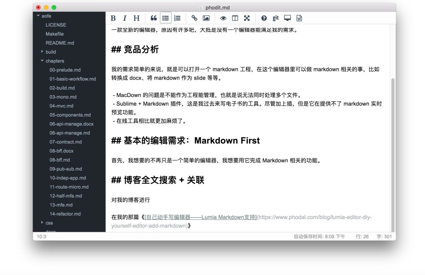The image size is (425, 275).
Task: Open 11-route-micro.md
Action: [x=69, y=187]
